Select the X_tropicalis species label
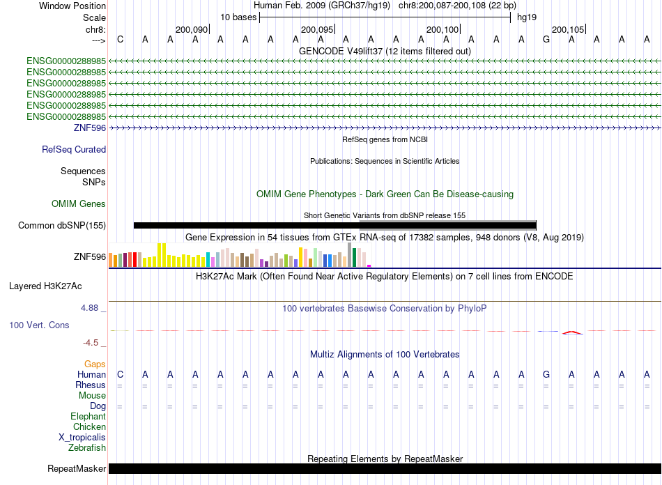Viewport: 662px width, 485px height. (x=82, y=438)
